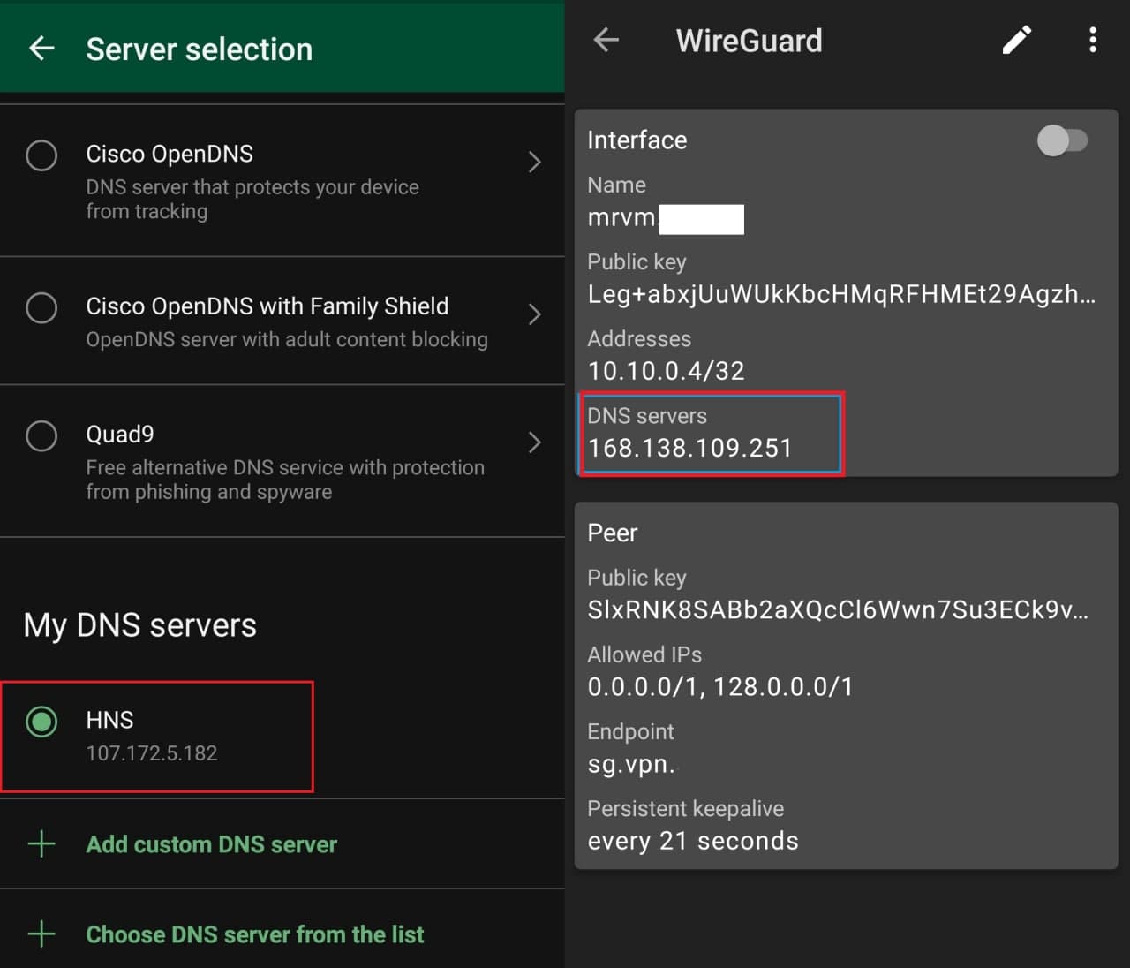
Task: Expand Quad9 server details chevron
Action: click(x=534, y=442)
